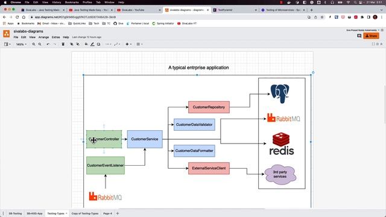Open the draw.io View menu
Screen dimensions: 386x217
[32, 37]
